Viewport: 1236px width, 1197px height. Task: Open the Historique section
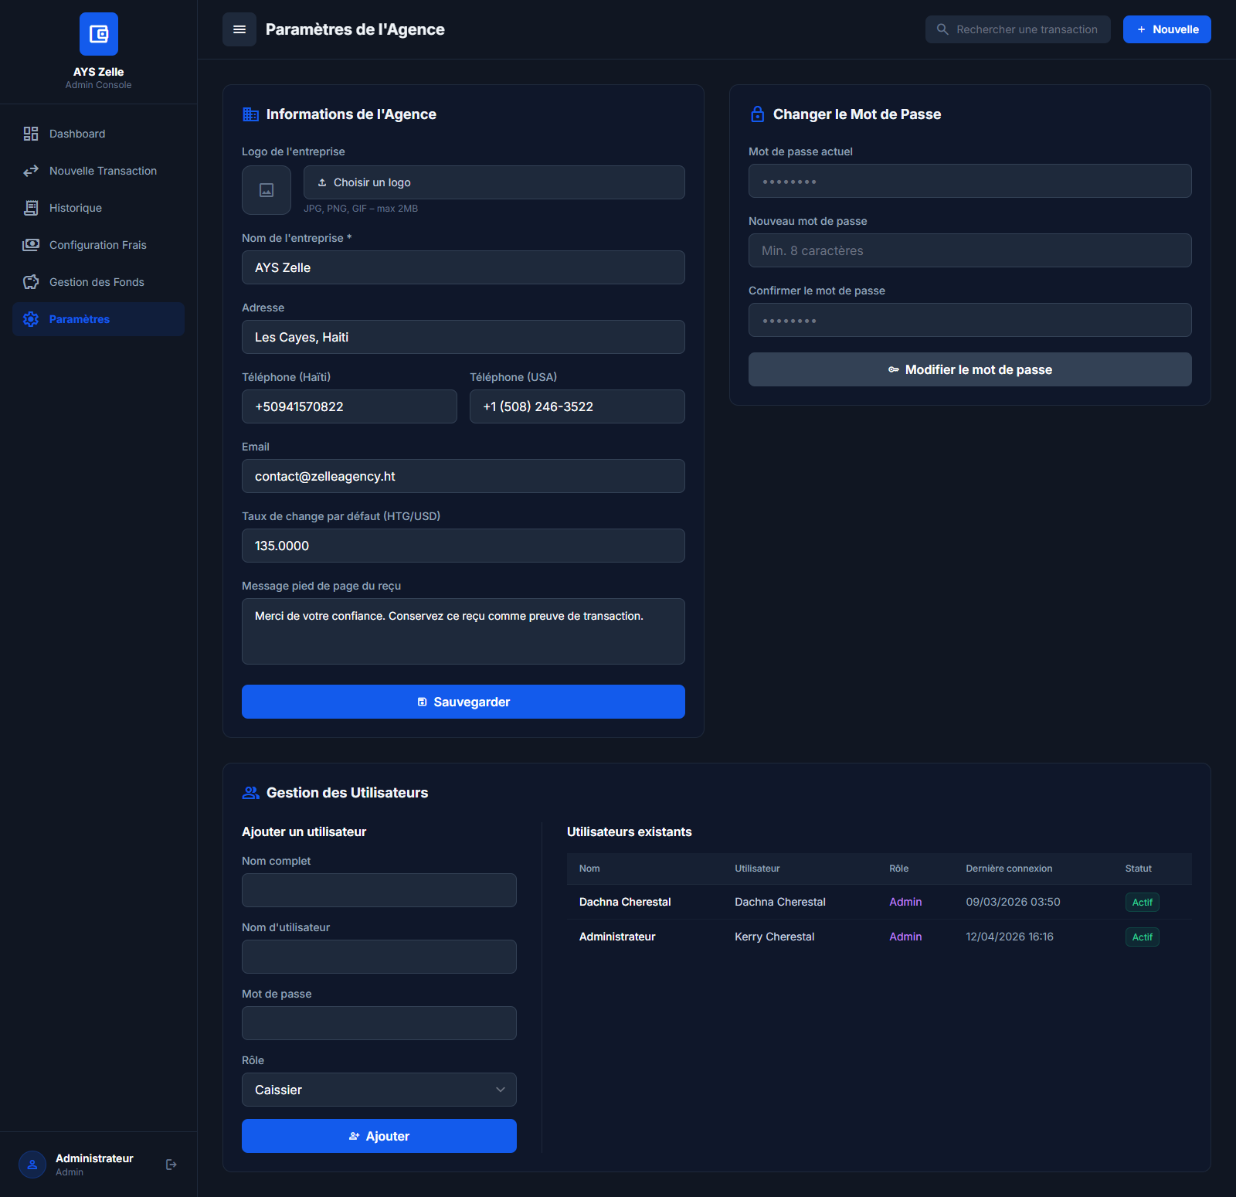[x=76, y=208]
